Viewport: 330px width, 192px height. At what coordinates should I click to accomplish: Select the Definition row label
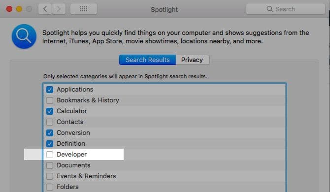(x=71, y=144)
